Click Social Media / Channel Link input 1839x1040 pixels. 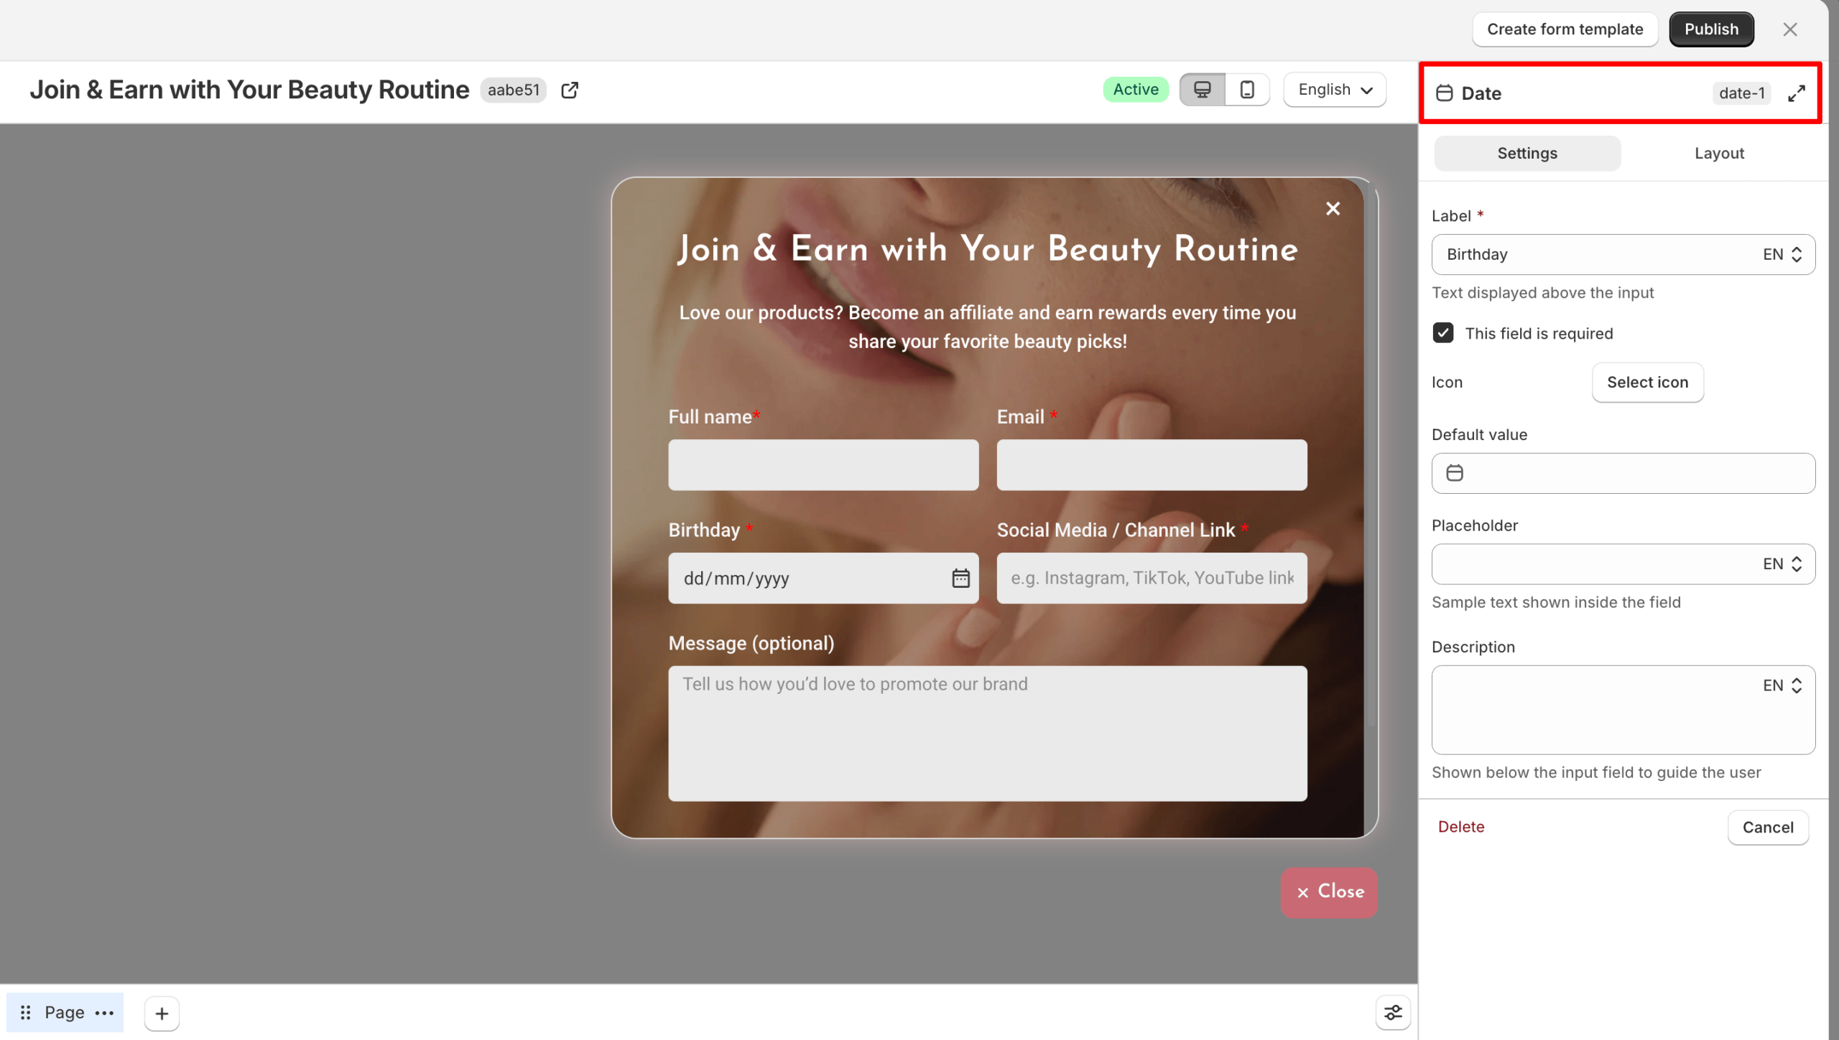coord(1152,578)
